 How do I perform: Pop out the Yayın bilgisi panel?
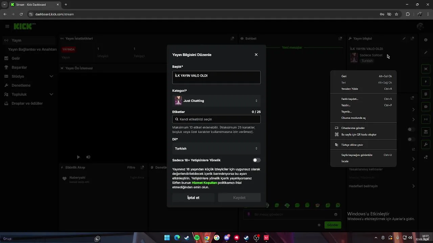(412, 38)
